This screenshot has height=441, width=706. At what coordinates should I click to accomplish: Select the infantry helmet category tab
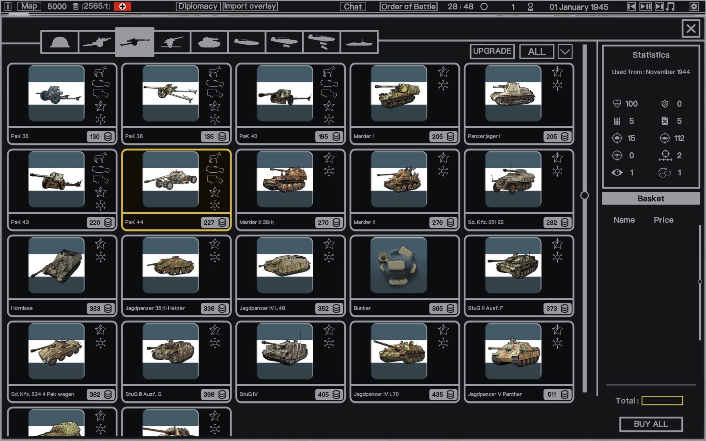(60, 42)
